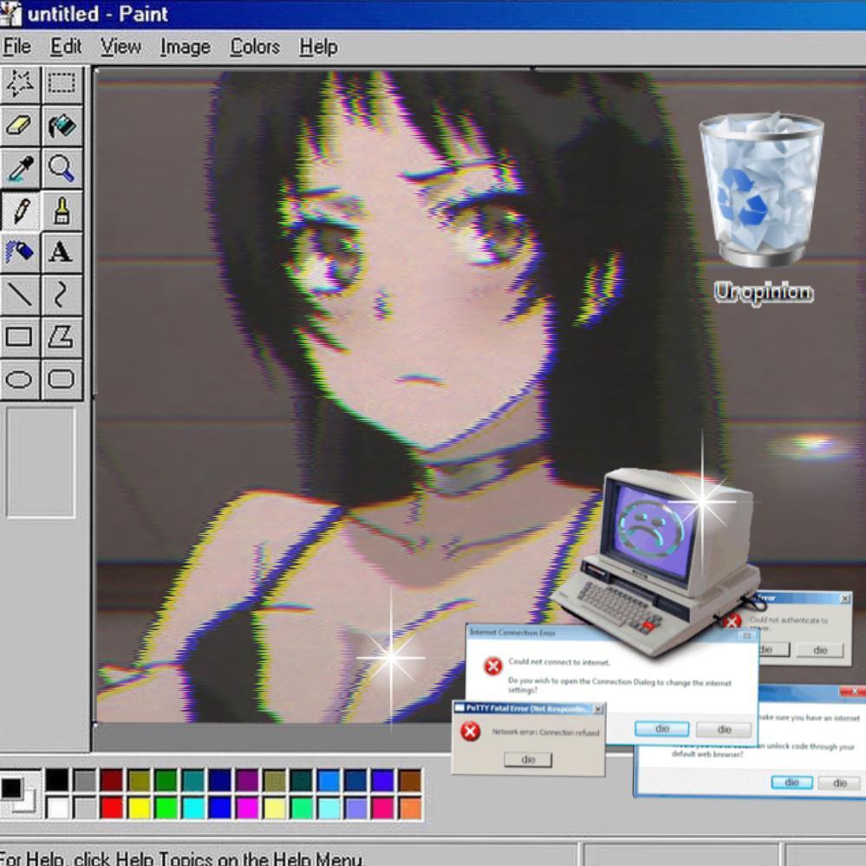Screen dimensions: 866x866
Task: Pick the dark gray color swatch
Action: (84, 780)
